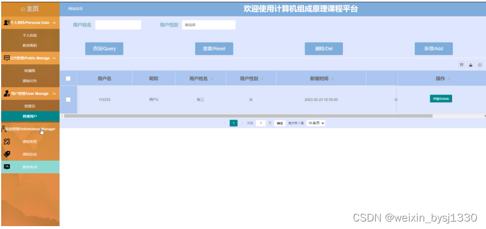Click the pencil-ruler icon beside 课程类型
The height and width of the screenshot is (229, 486).
click(7, 142)
